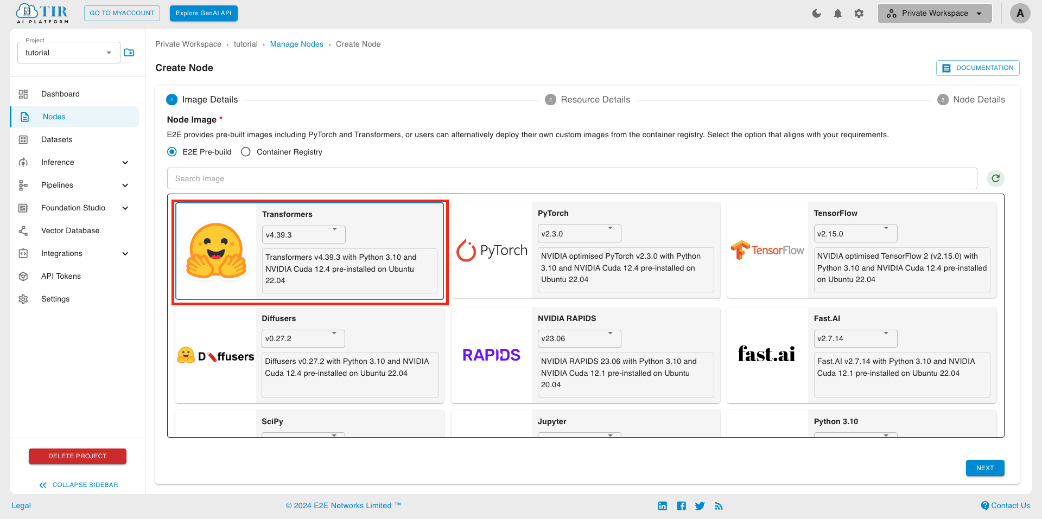Click the Integrations sidebar icon

coord(23,253)
